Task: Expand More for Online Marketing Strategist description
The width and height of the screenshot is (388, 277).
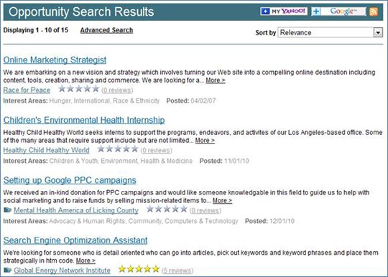Action: 216,80
